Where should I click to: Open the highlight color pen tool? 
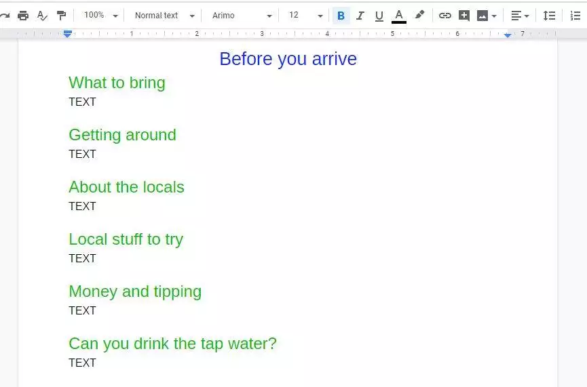[419, 15]
